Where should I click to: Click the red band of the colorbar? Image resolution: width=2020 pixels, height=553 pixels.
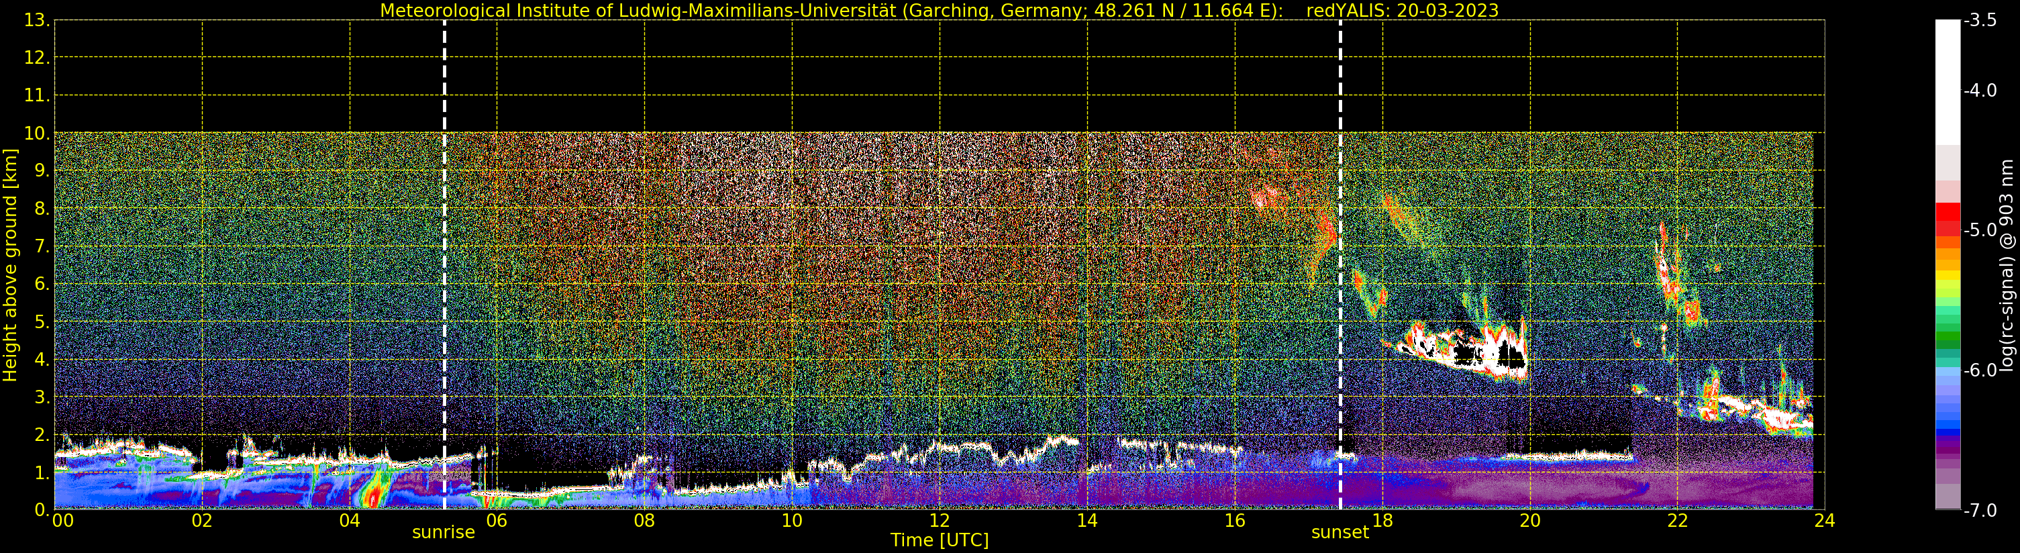1948,213
